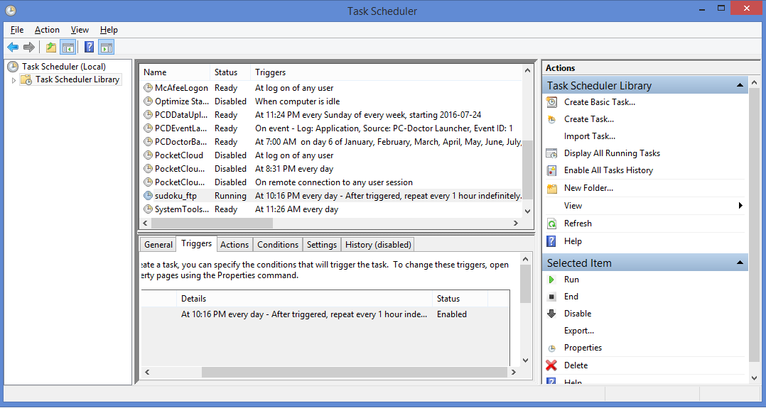The height and width of the screenshot is (408, 766).
Task: Expand the Task Scheduler Library tree node
Action: click(x=14, y=80)
